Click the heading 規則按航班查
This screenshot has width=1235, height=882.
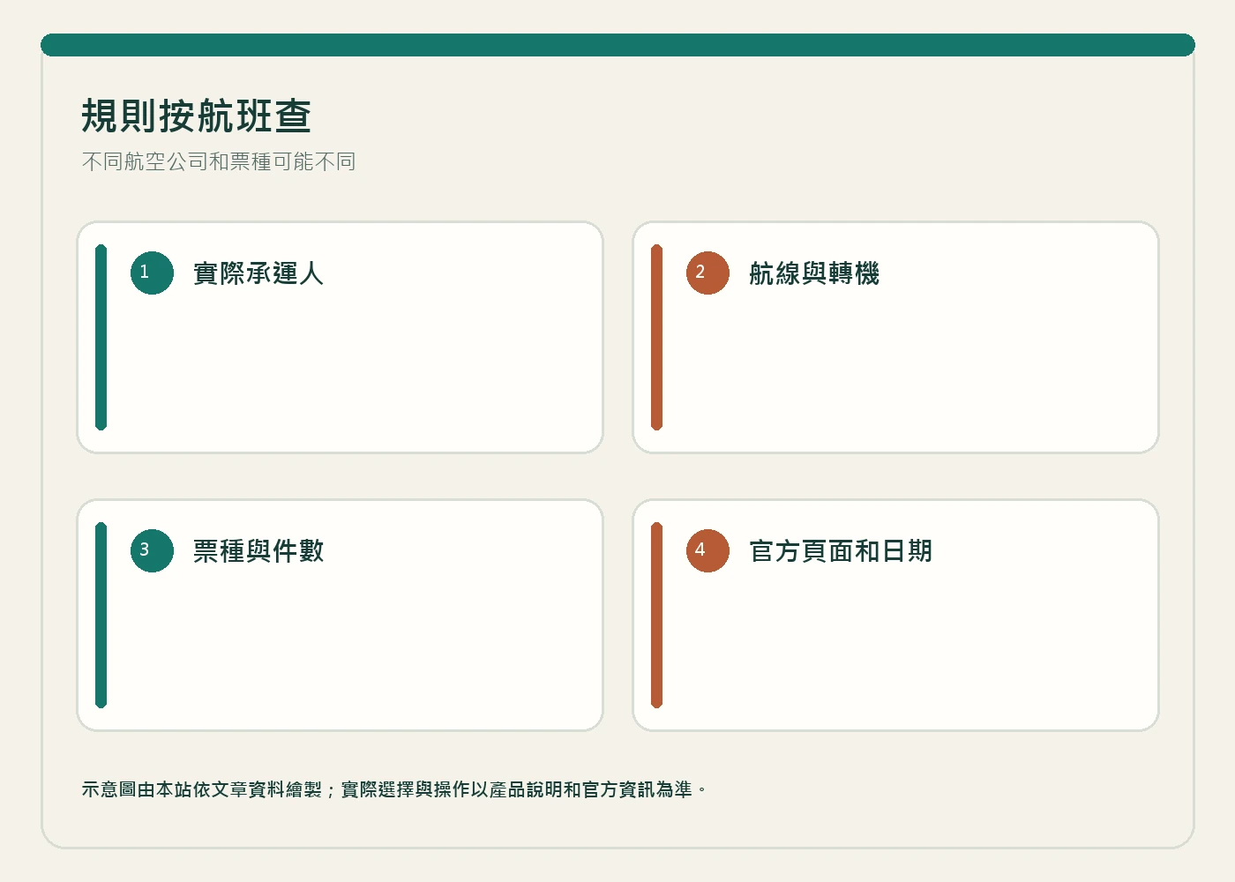197,116
